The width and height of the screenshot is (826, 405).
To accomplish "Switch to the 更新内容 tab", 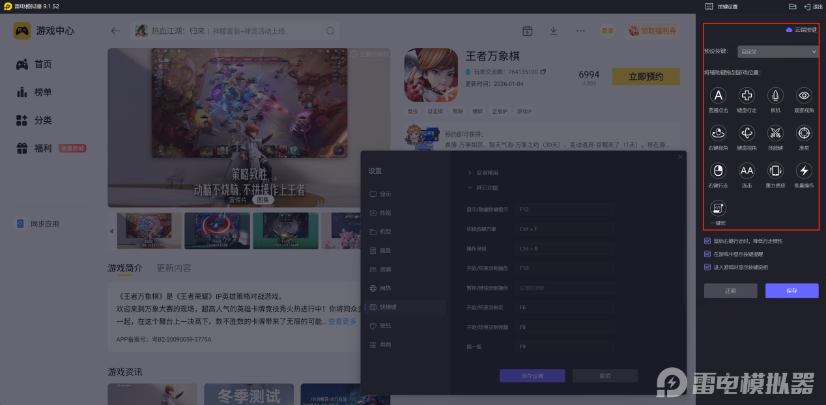I will coord(174,268).
